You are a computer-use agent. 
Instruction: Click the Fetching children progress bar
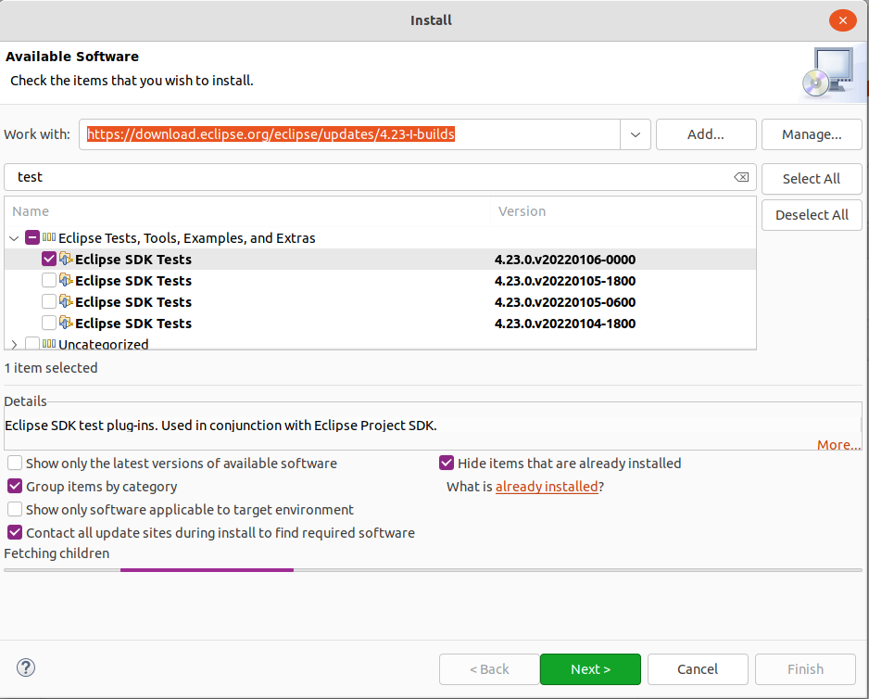point(433,570)
